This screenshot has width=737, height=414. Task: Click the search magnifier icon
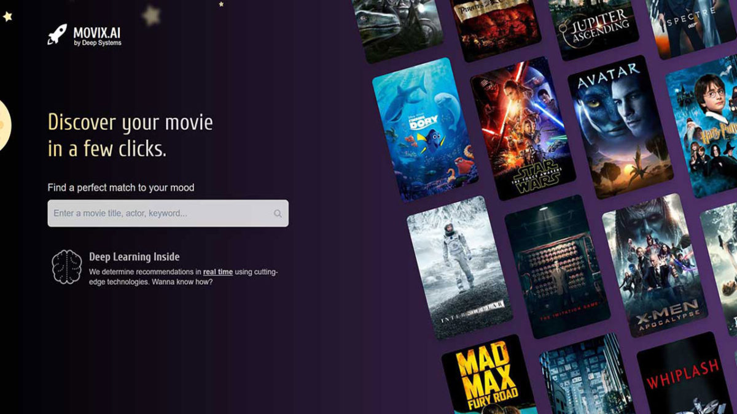pyautogui.click(x=277, y=213)
